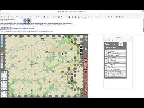Click the zoom select magnifier in main toolbar
Image resolution: width=144 pixels, height=108 pixels.
[85, 17]
